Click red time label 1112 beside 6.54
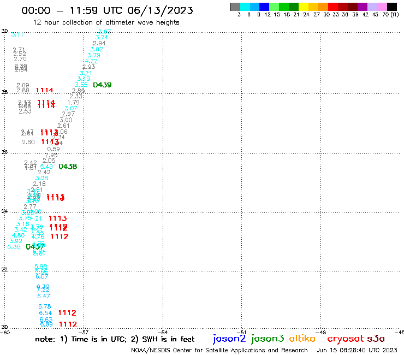404x355 pixels. click(67, 313)
